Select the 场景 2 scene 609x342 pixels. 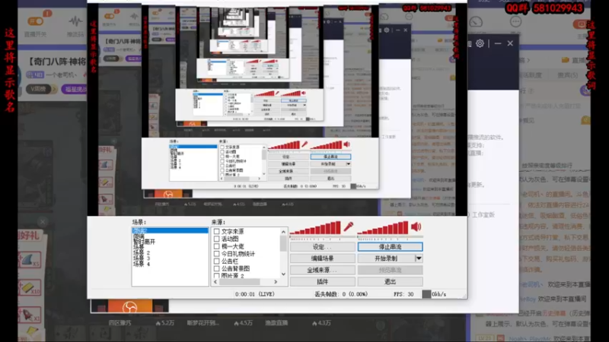[142, 253]
